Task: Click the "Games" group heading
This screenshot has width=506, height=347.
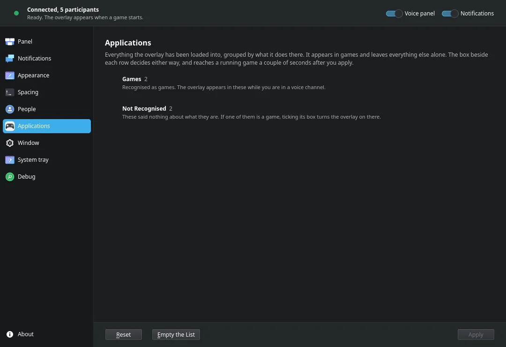Action: (x=132, y=79)
